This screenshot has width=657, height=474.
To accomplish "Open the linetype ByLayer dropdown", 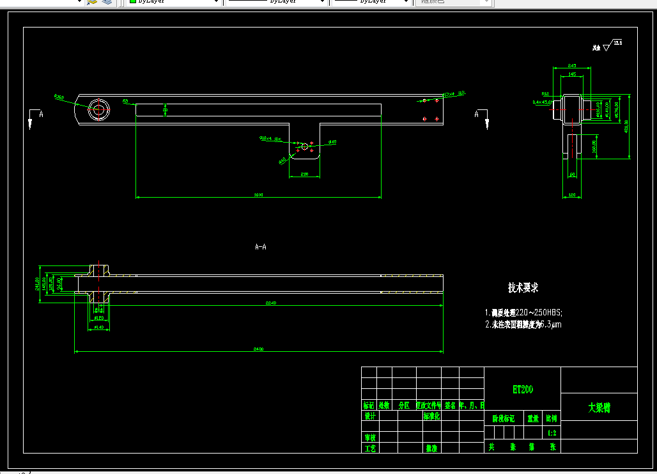I will 275,2.
